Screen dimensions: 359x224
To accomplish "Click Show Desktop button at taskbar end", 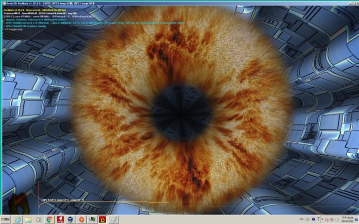I will pyautogui.click(x=357, y=220).
